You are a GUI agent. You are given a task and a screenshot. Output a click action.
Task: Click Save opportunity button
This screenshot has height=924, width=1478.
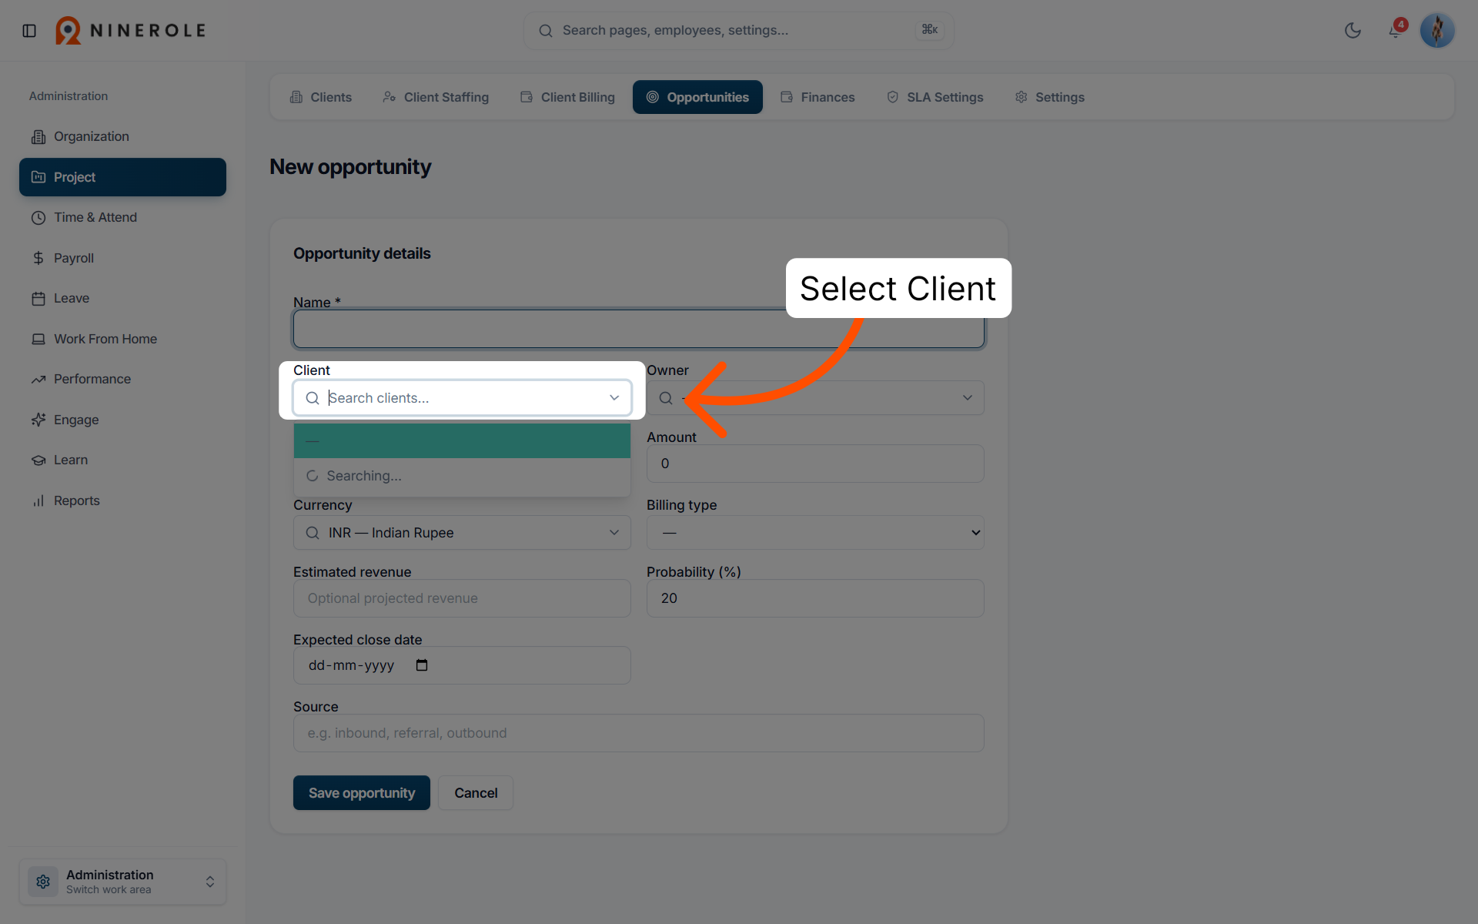point(362,793)
